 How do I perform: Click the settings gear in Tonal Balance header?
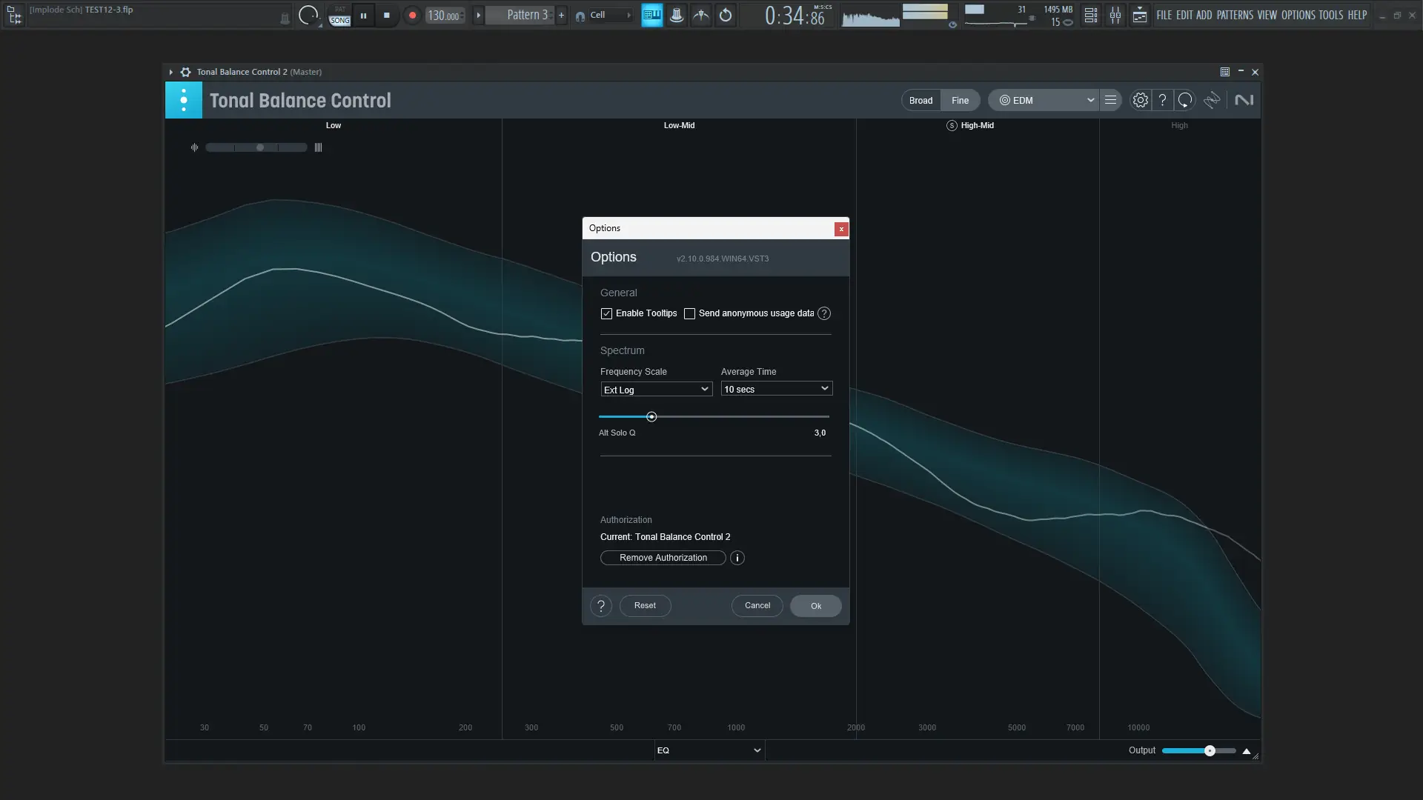[x=1140, y=100]
